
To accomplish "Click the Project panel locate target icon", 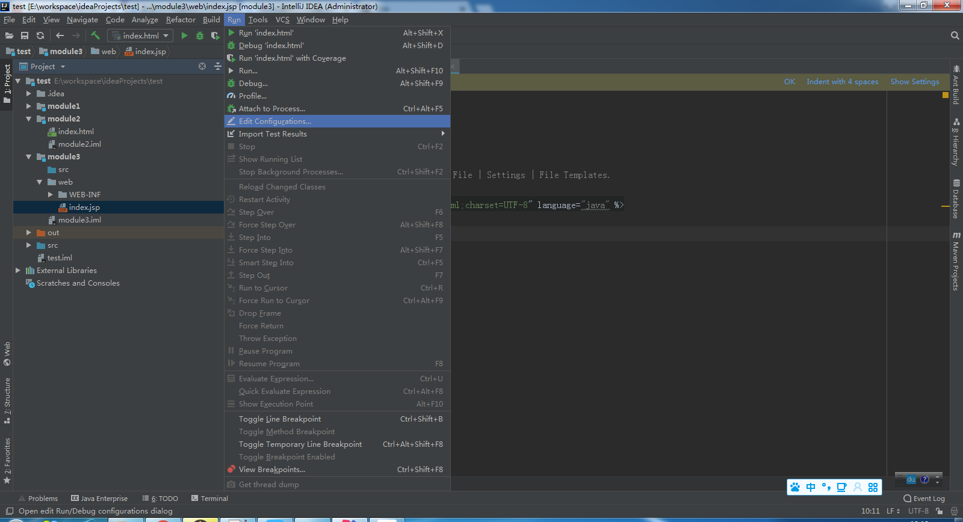I will pos(202,66).
